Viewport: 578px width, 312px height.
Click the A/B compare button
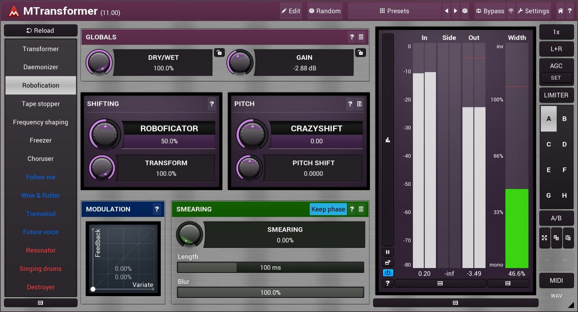(x=556, y=218)
